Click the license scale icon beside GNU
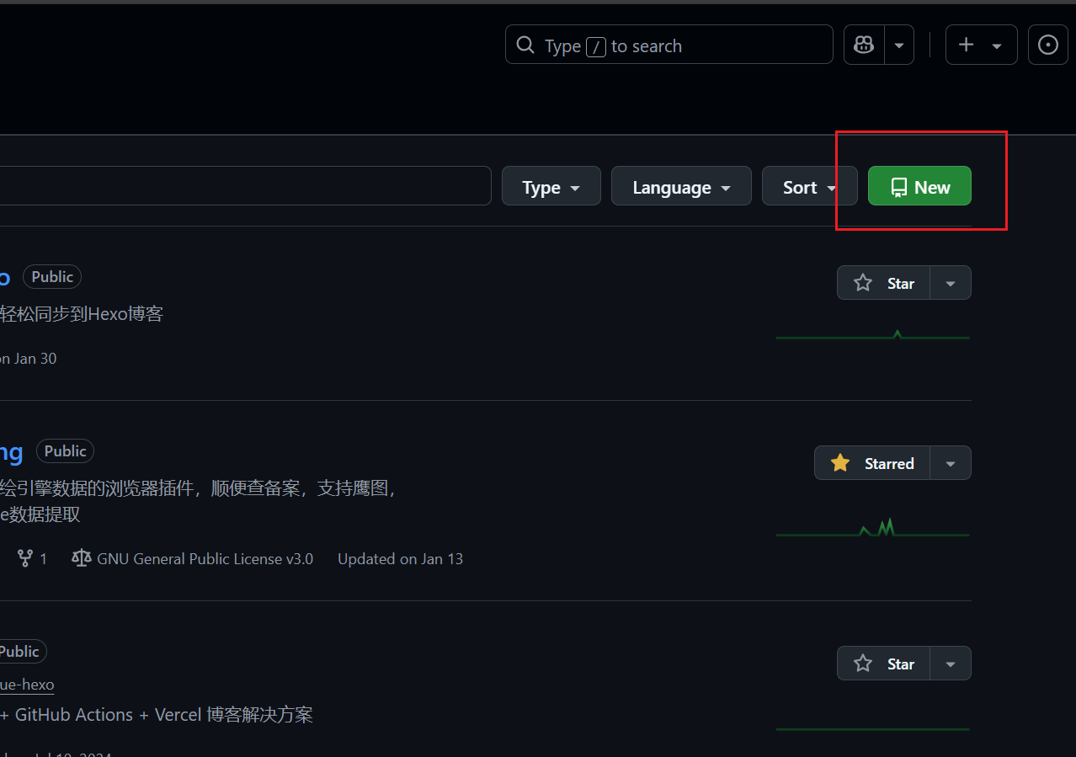1076x757 pixels. click(82, 558)
